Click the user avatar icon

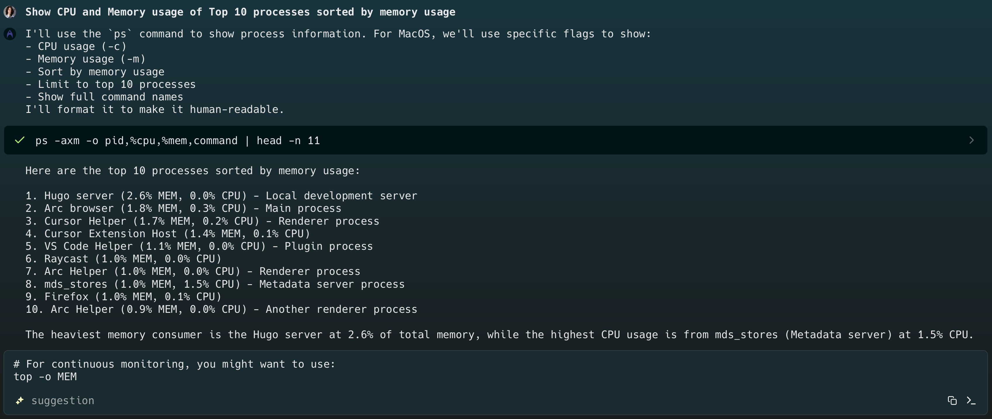click(10, 12)
